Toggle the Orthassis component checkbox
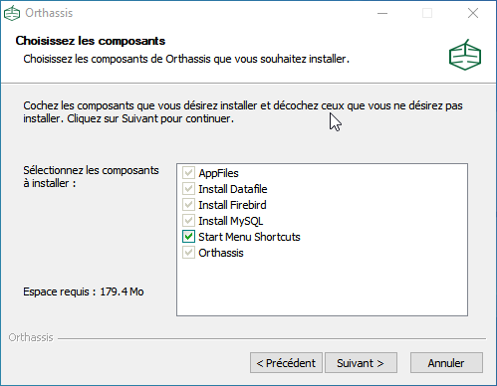This screenshot has height=386, width=497. (188, 253)
